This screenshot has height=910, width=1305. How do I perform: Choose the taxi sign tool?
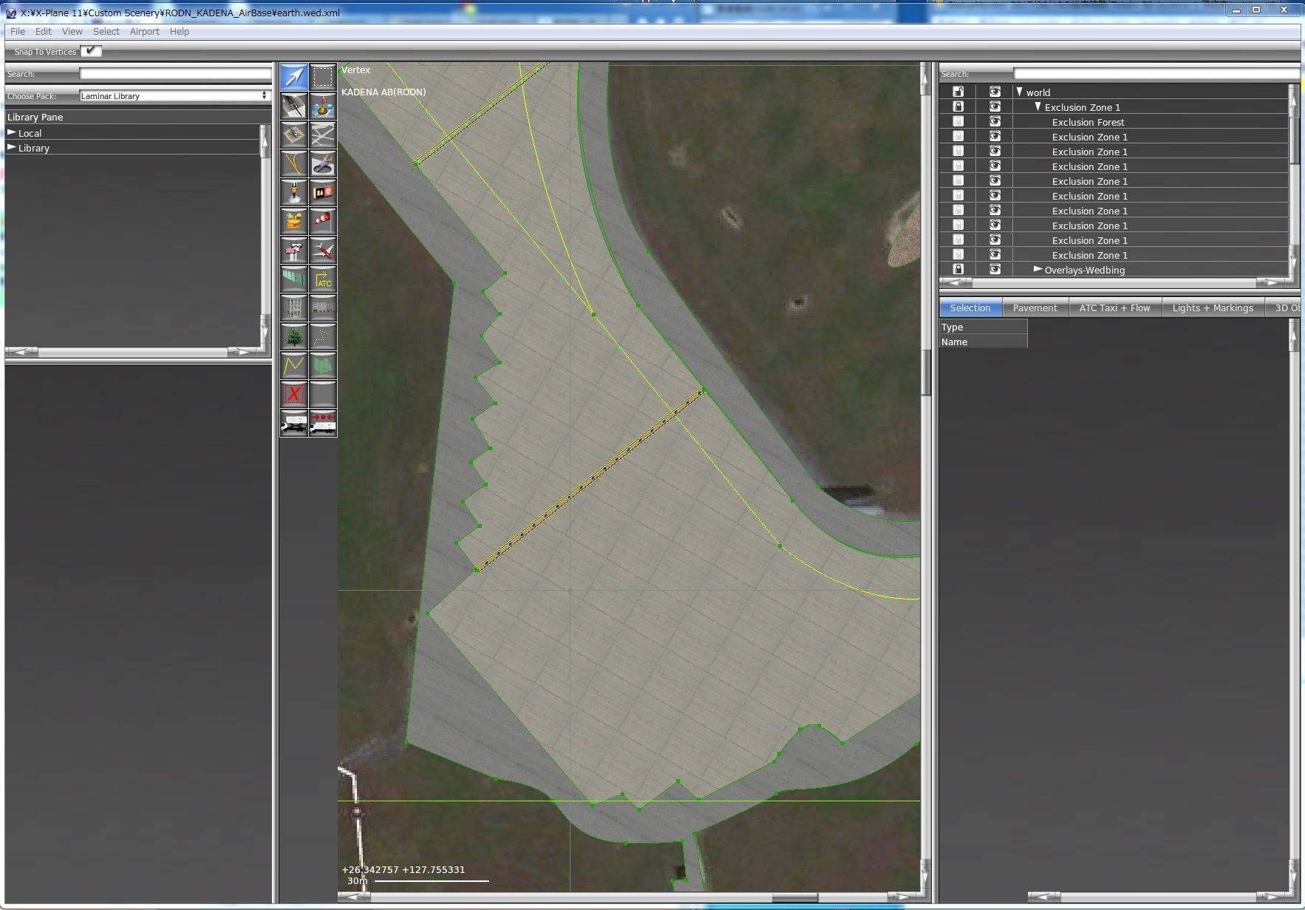tap(323, 192)
